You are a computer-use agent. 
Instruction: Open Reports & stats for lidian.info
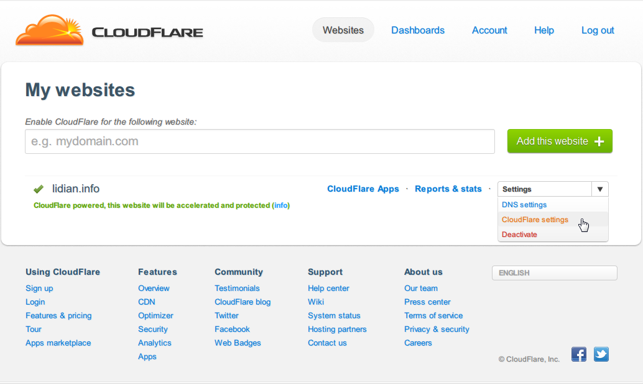click(x=448, y=189)
